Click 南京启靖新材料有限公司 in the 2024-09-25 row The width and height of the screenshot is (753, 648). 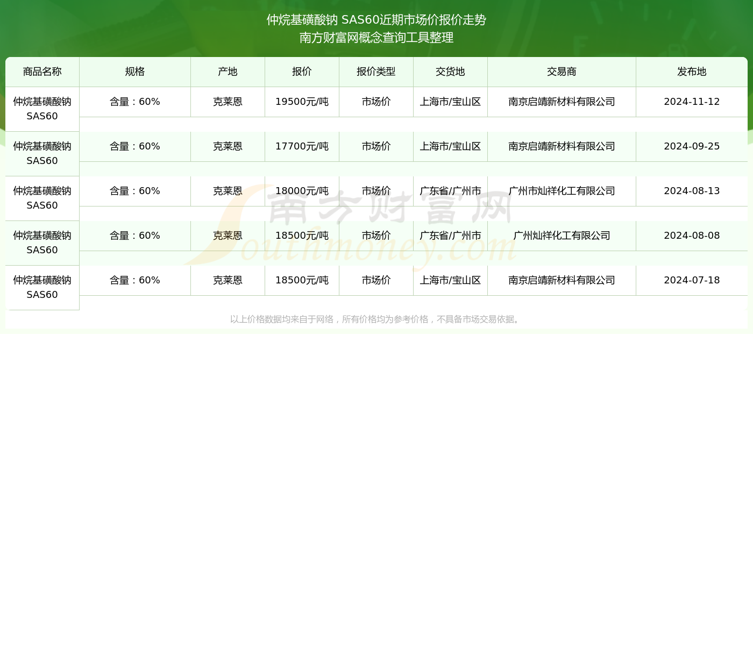(562, 146)
